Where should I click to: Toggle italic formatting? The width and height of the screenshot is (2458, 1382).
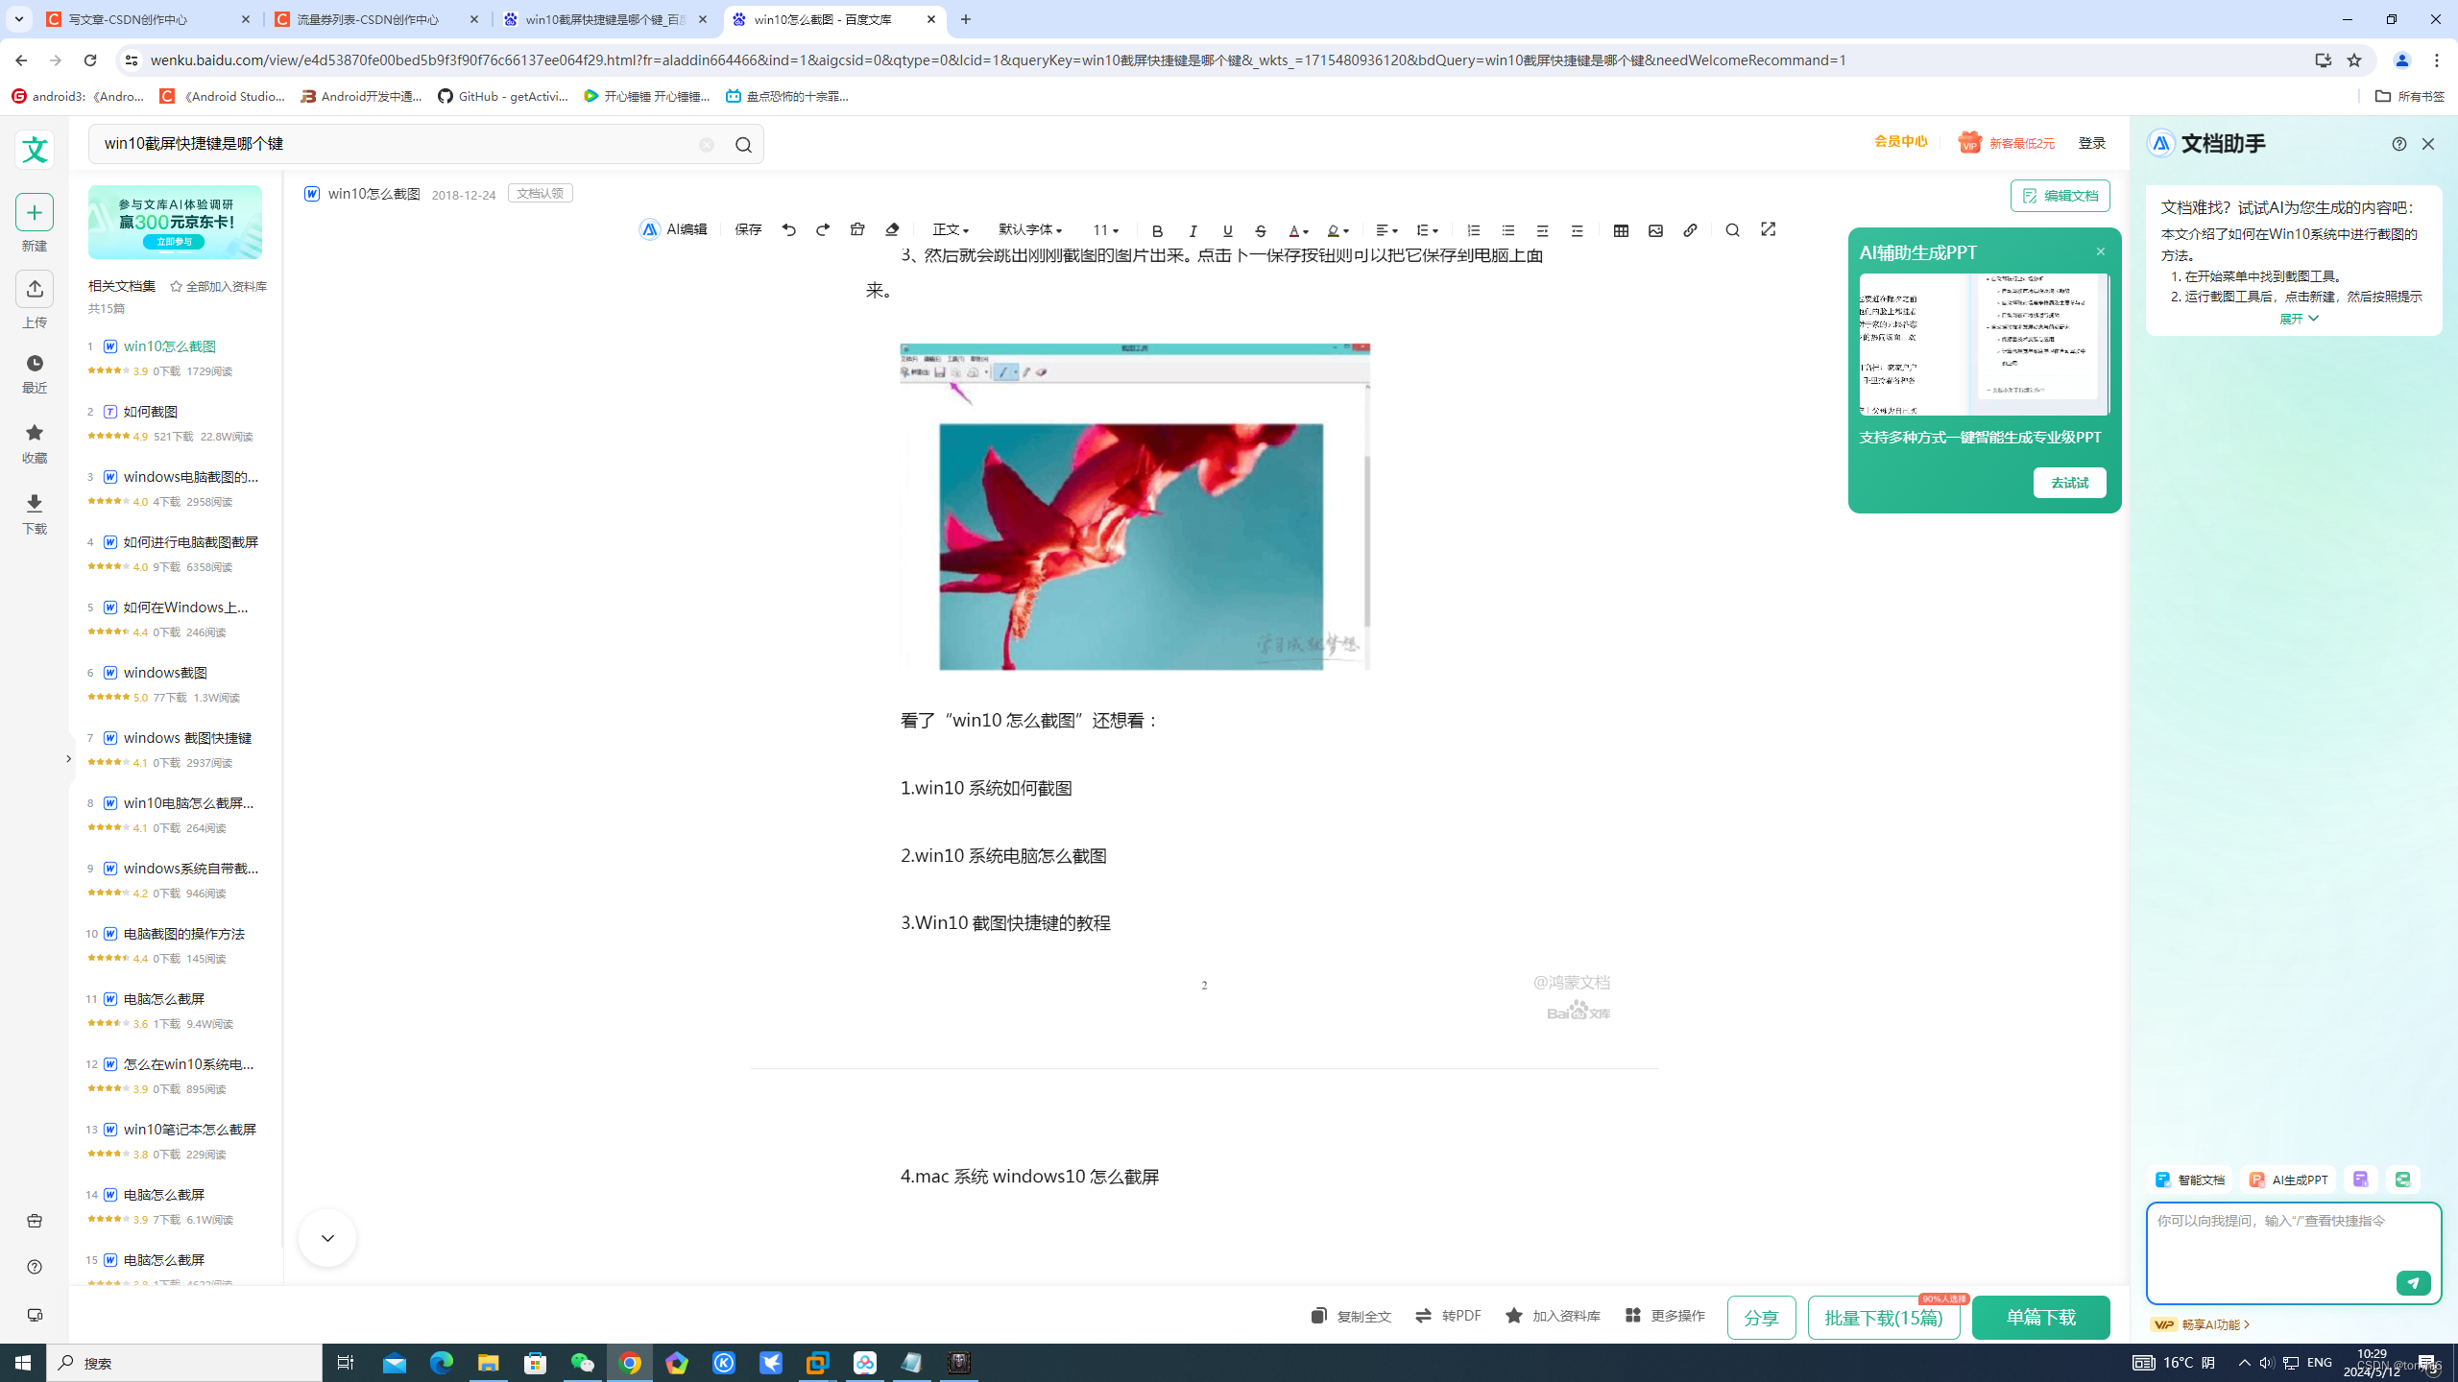tap(1193, 231)
